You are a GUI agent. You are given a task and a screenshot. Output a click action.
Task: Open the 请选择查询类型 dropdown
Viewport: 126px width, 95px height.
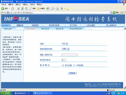[x=65, y=49]
